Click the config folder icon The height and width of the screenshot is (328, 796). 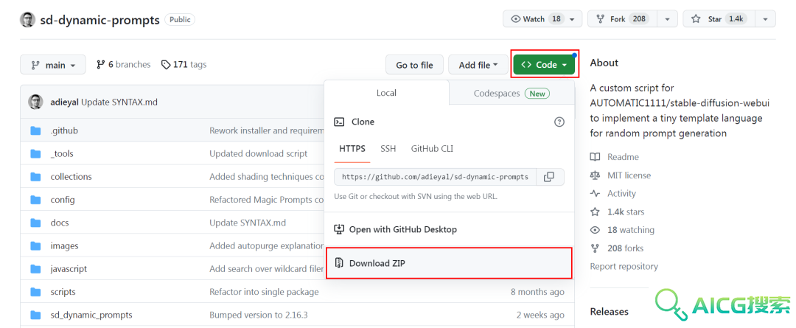click(35, 200)
